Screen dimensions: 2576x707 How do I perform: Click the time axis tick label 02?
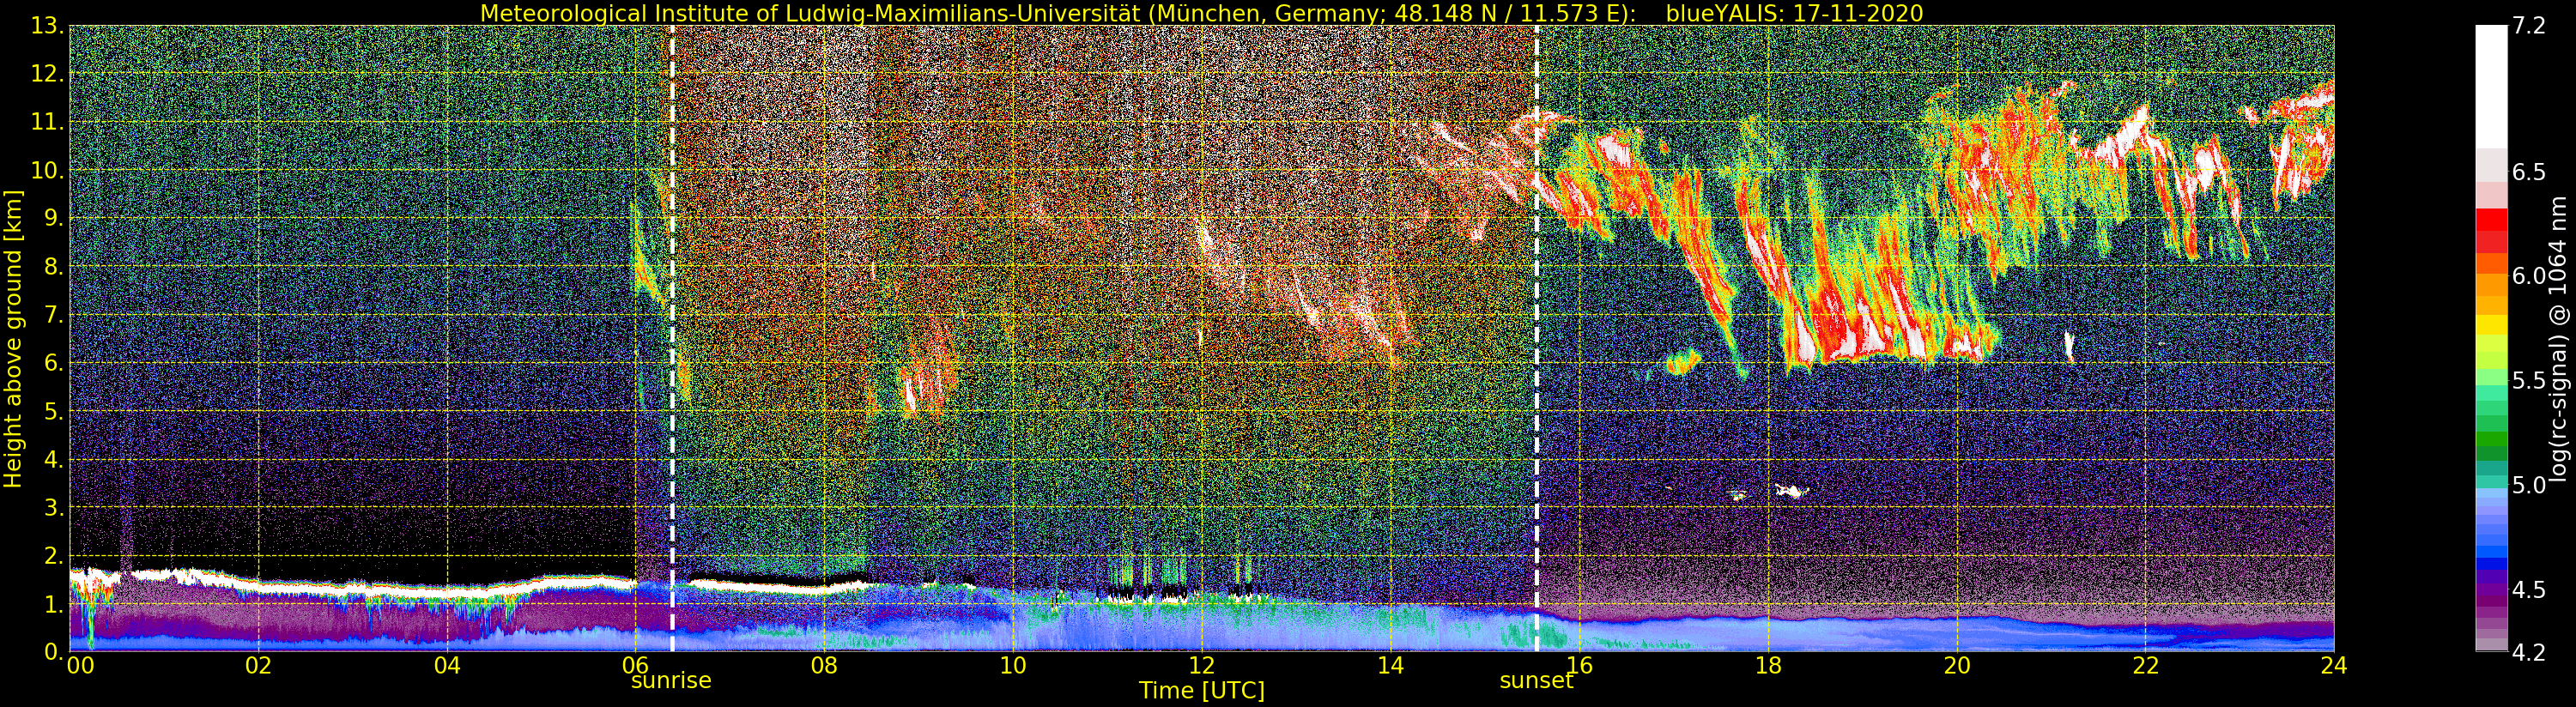259,666
